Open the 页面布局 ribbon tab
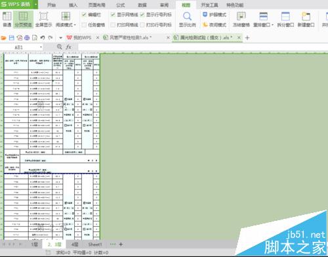The width and height of the screenshot is (328, 257). point(96,5)
